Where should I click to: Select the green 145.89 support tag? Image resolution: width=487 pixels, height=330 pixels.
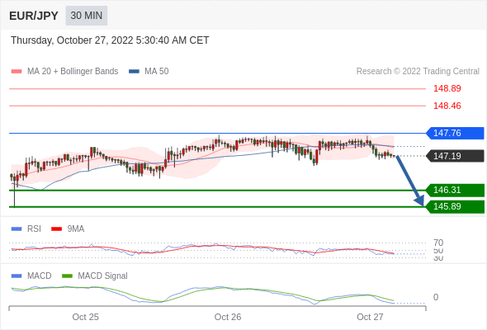(455, 207)
